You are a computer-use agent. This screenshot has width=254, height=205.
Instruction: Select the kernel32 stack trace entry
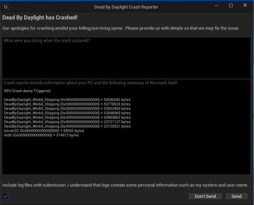44,131
